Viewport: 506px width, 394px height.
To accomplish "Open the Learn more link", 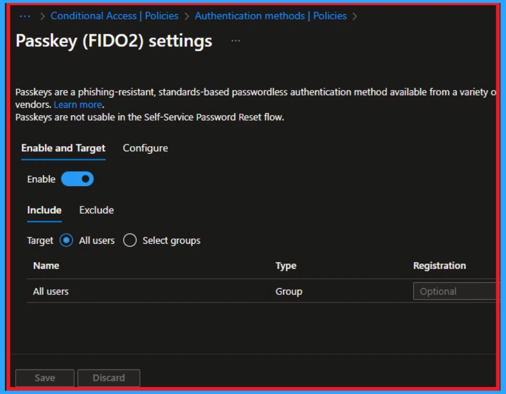I will [78, 104].
